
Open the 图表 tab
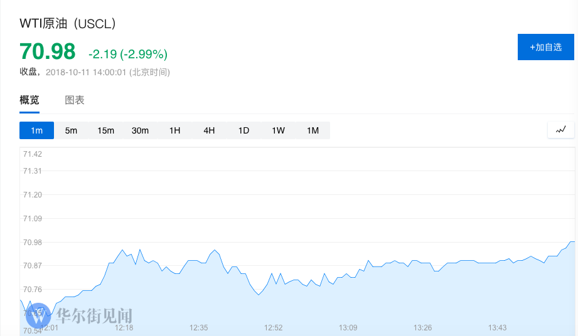(75, 100)
